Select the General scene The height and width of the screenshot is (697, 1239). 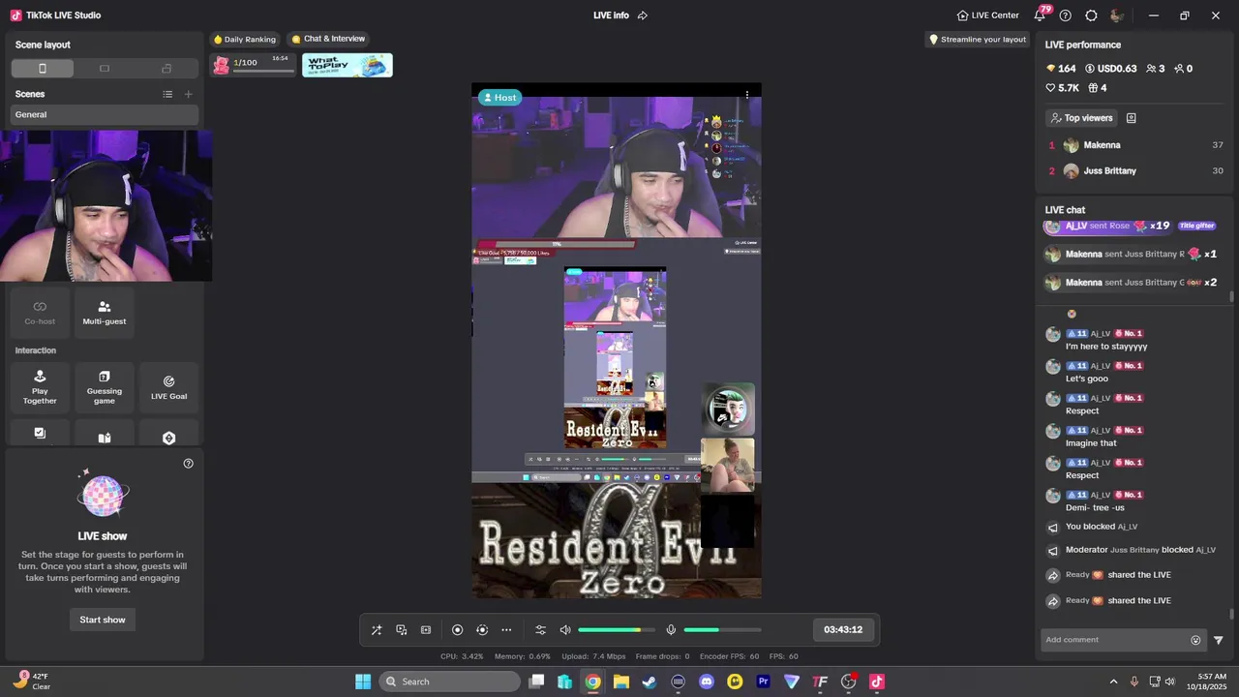pyautogui.click(x=105, y=114)
